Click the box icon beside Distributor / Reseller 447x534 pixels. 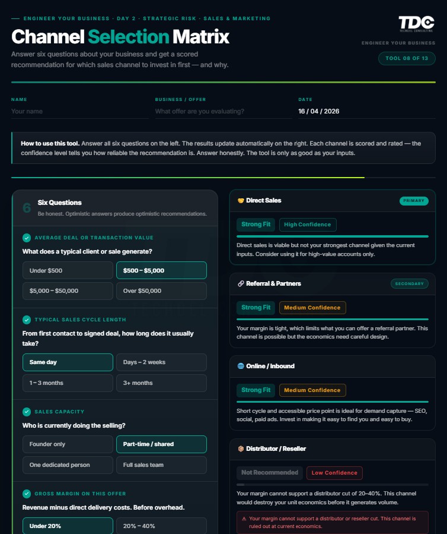click(x=240, y=448)
